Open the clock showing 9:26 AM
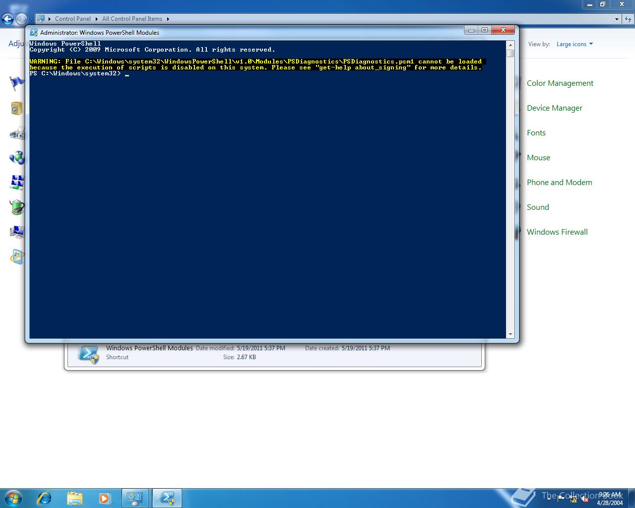The image size is (635, 508). tap(610, 498)
